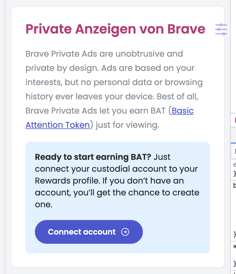
Task: Click the asterisk line in the code panel
Action: (235, 247)
